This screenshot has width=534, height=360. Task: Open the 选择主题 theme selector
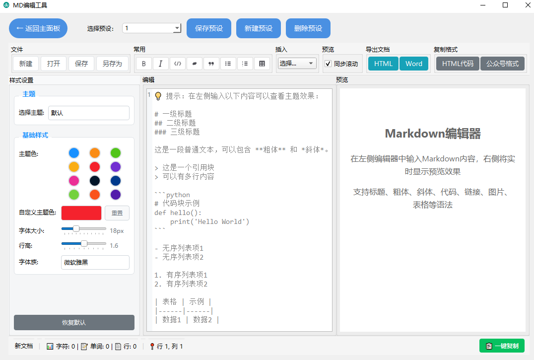click(88, 113)
